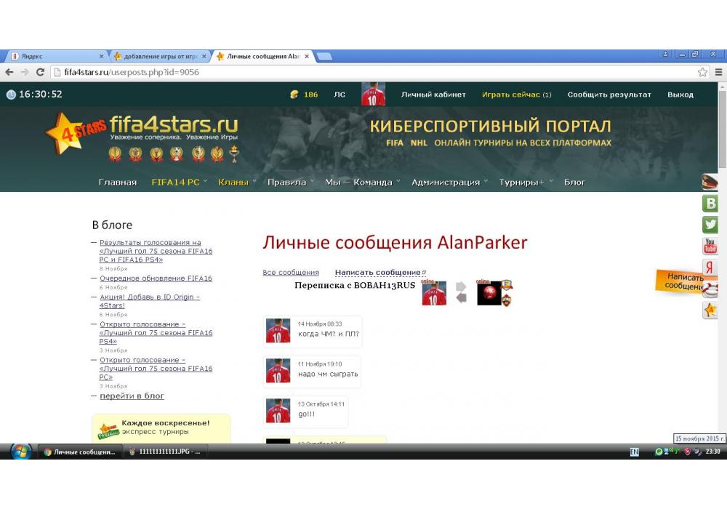Viewport: 727px width, 509px height.
Task: Click Сообщить результат
Action: point(609,95)
